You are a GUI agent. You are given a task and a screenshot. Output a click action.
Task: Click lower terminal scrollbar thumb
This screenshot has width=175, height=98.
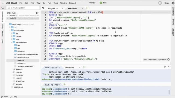pos(169,92)
